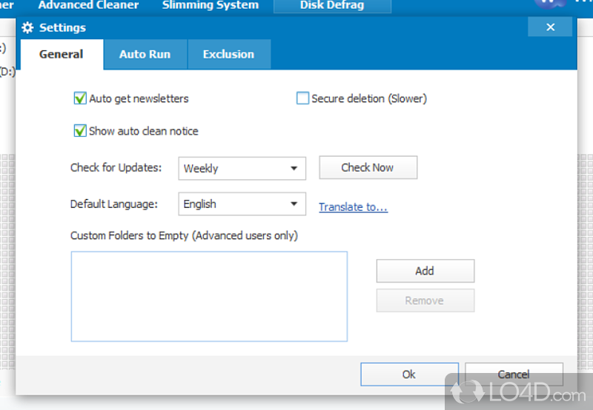Close the Settings dialog with X button
The image size is (593, 410).
click(550, 27)
